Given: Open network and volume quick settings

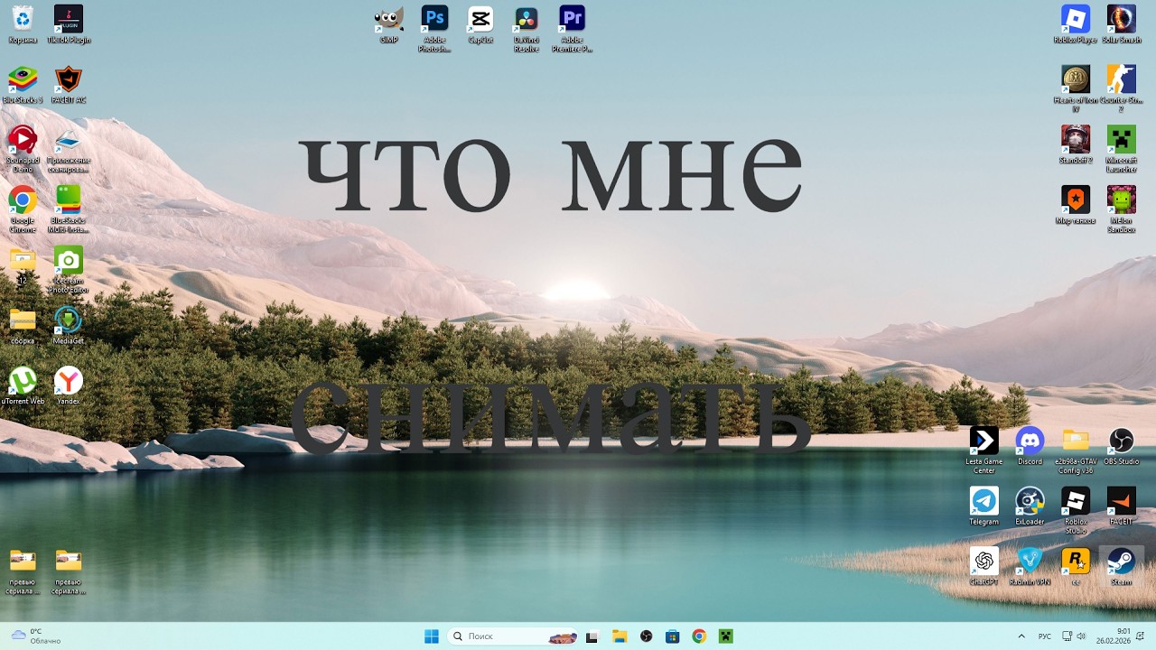Looking at the screenshot, I should pyautogui.click(x=1074, y=636).
